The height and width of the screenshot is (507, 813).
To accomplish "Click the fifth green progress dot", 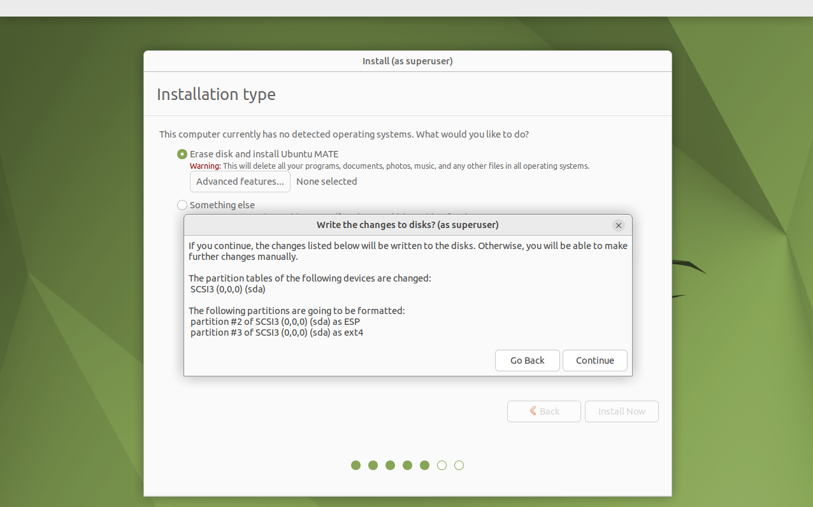I will pos(424,465).
